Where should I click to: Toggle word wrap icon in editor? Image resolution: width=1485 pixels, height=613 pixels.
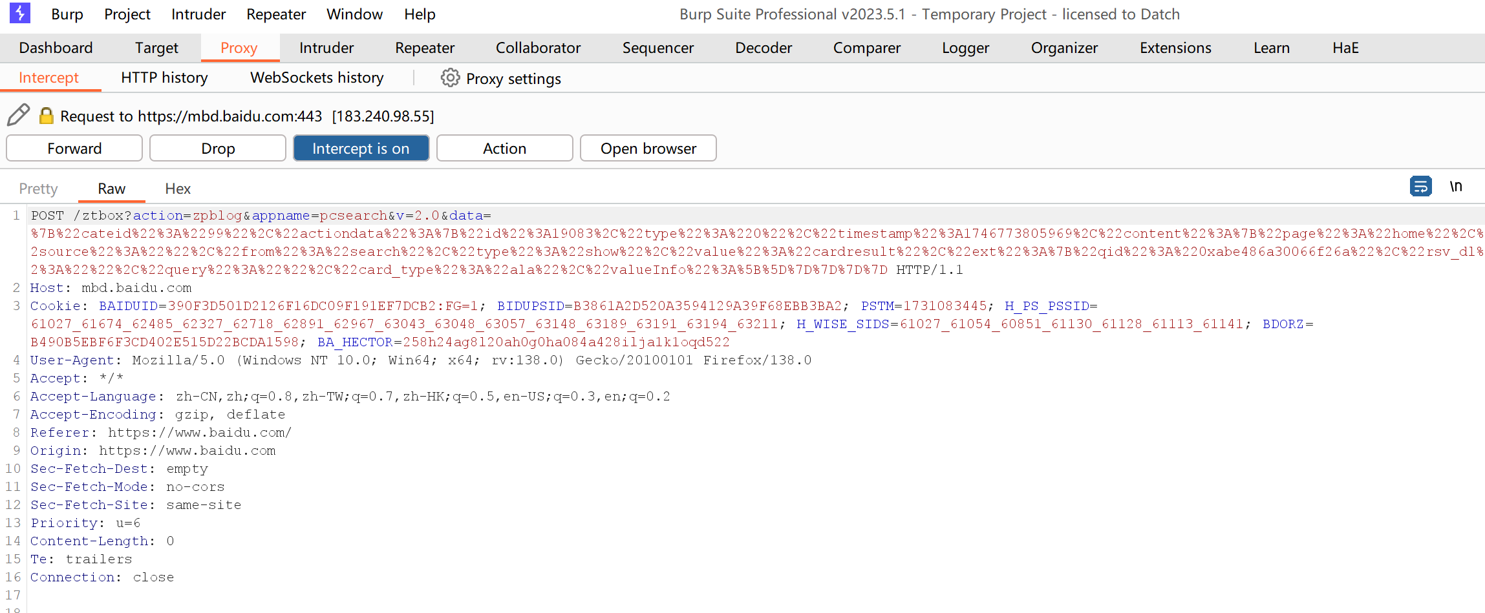(x=1421, y=187)
